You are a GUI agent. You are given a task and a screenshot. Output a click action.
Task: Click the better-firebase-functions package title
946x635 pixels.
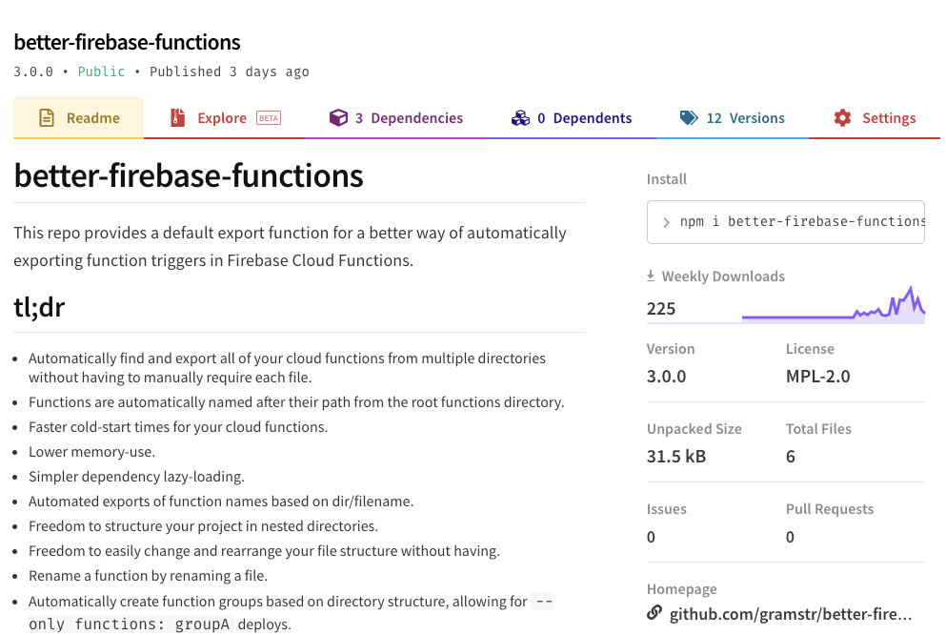point(127,42)
